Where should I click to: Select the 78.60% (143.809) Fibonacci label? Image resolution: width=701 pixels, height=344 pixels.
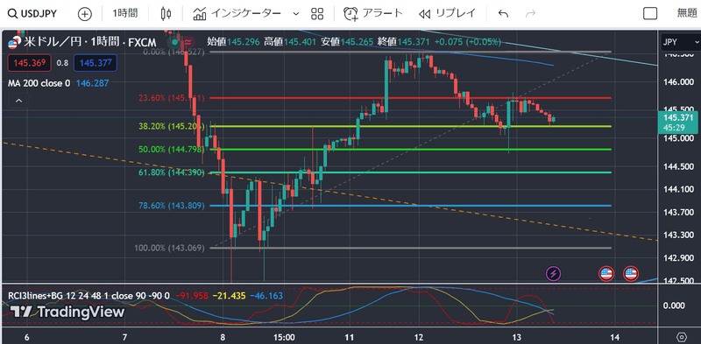coord(172,206)
